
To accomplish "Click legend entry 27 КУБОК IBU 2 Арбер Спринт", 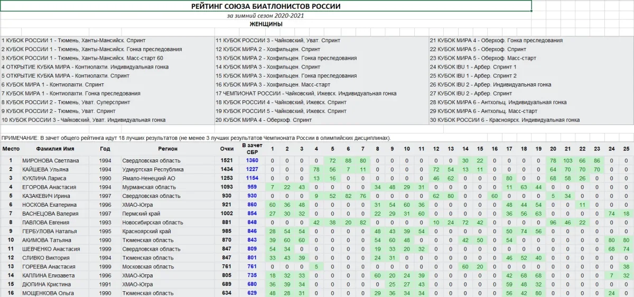I will pyautogui.click(x=471, y=93).
